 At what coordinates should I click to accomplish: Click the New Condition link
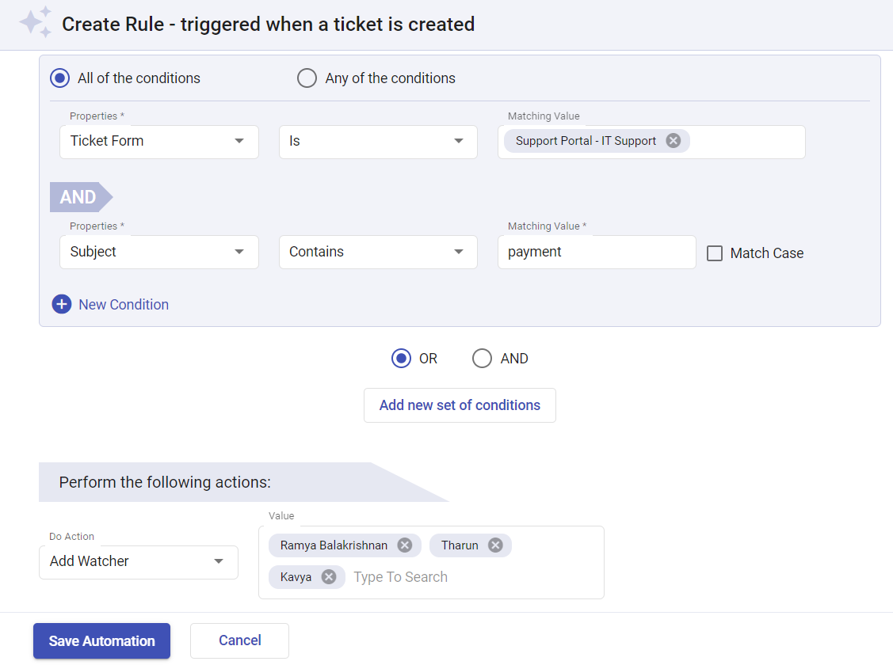123,304
